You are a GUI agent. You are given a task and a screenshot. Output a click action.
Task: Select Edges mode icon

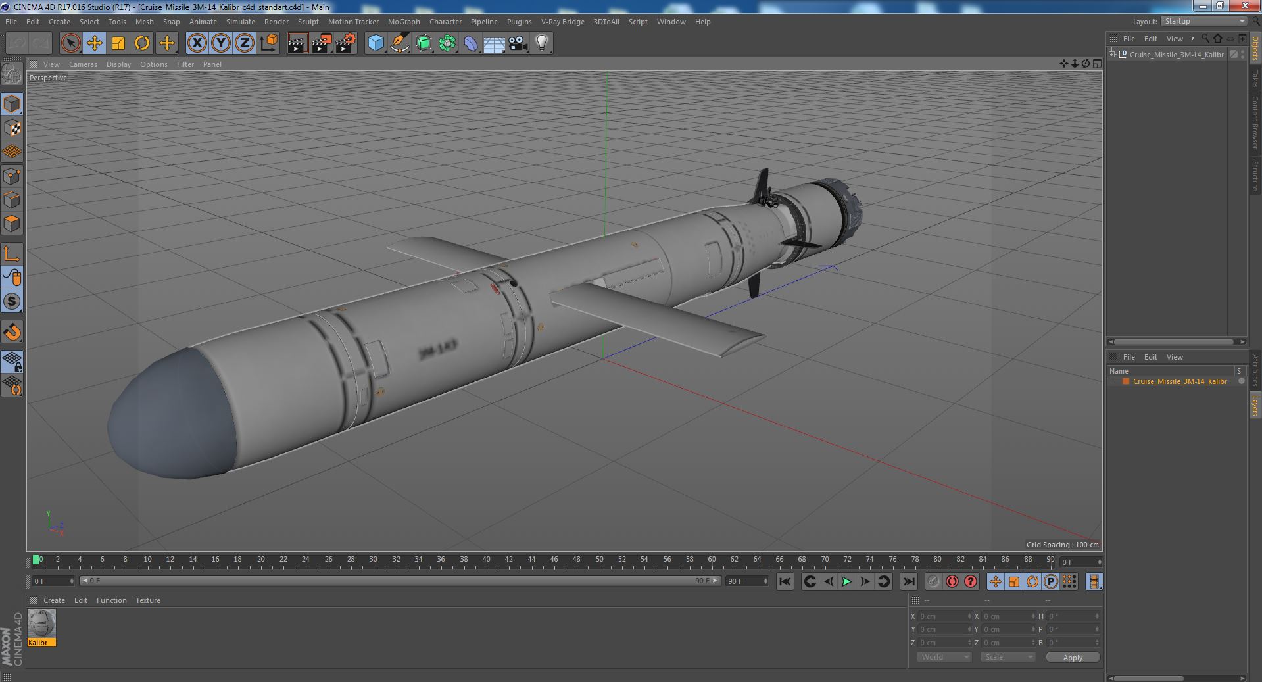[12, 200]
